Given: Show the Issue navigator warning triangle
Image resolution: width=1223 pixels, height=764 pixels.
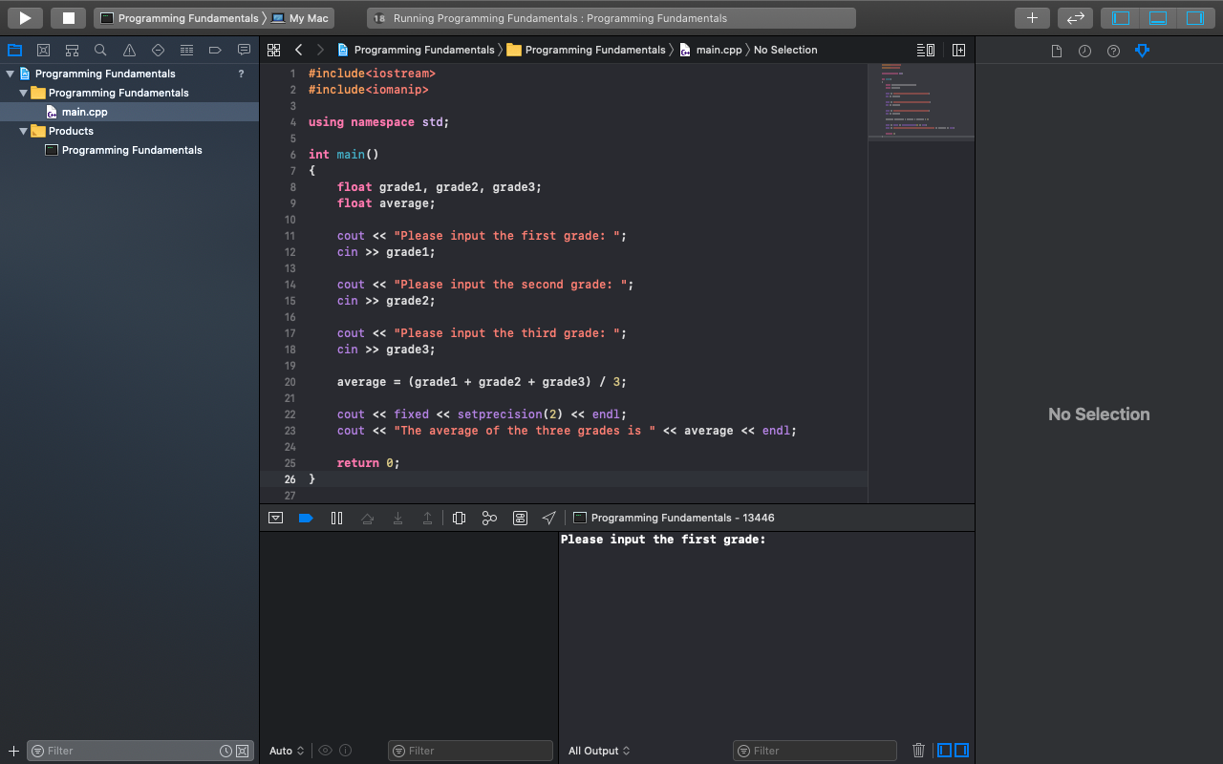Looking at the screenshot, I should (x=128, y=50).
